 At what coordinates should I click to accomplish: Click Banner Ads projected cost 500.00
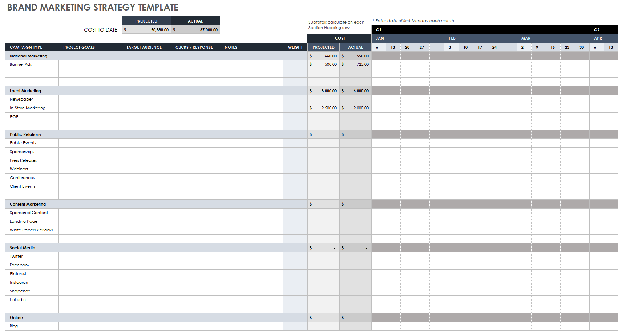(x=323, y=64)
